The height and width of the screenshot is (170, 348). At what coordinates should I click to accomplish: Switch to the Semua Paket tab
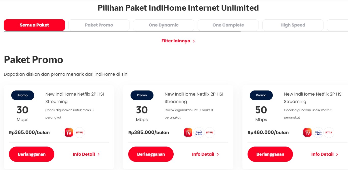pyautogui.click(x=34, y=25)
